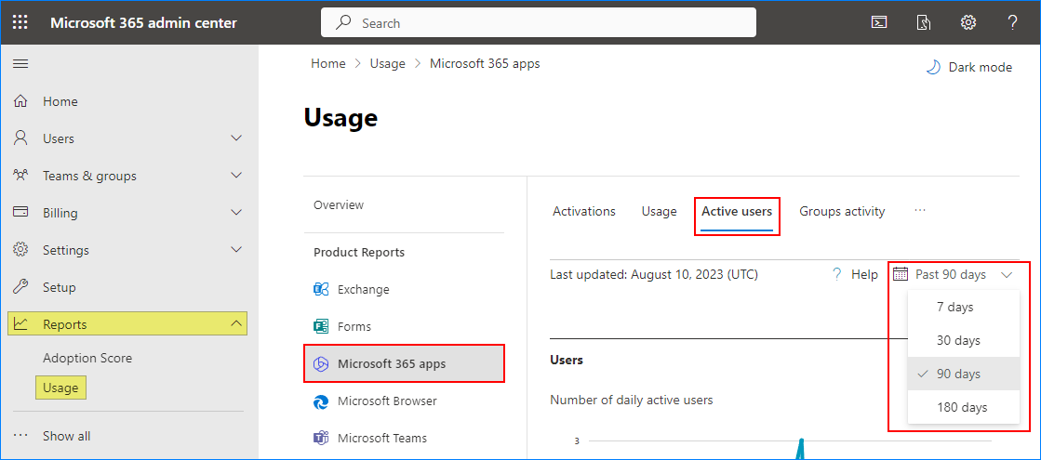This screenshot has width=1041, height=460.
Task: Select 180 days from period dropdown
Action: point(964,407)
